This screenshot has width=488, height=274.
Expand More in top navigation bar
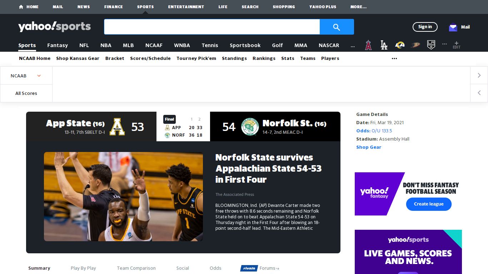point(358,7)
